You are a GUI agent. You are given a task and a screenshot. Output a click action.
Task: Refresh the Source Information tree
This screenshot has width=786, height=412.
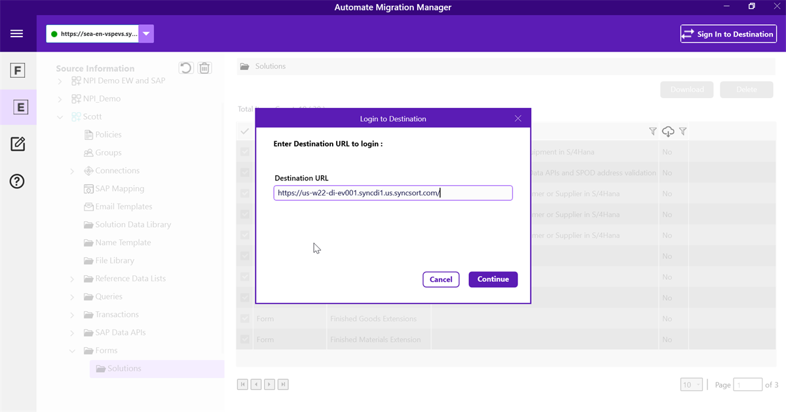click(186, 68)
